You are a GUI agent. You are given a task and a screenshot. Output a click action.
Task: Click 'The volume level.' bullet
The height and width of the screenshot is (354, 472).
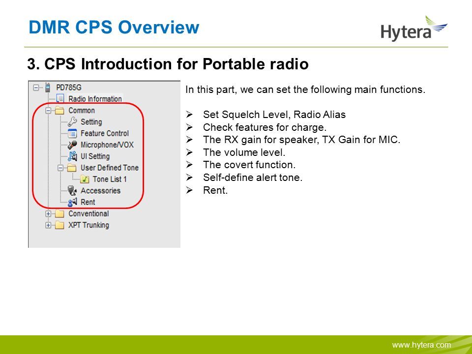244,152
